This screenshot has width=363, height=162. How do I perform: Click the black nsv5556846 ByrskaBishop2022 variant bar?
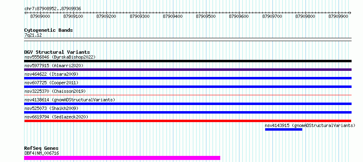pos(188,61)
